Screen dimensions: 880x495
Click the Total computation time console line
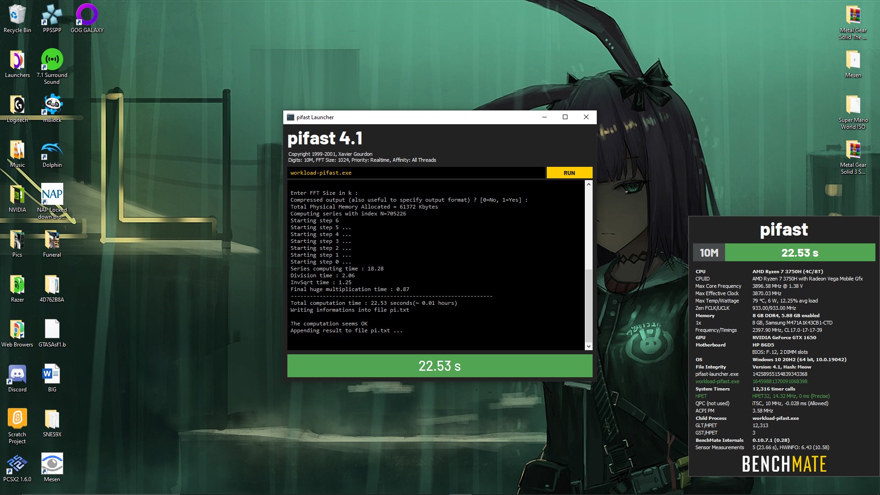pyautogui.click(x=374, y=303)
